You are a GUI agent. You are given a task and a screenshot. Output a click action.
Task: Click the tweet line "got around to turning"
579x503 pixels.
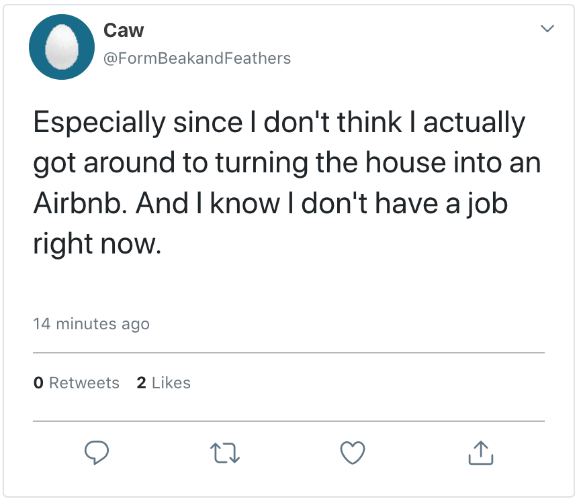tap(287, 164)
